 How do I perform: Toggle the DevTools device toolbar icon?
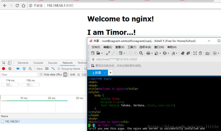(10, 63)
